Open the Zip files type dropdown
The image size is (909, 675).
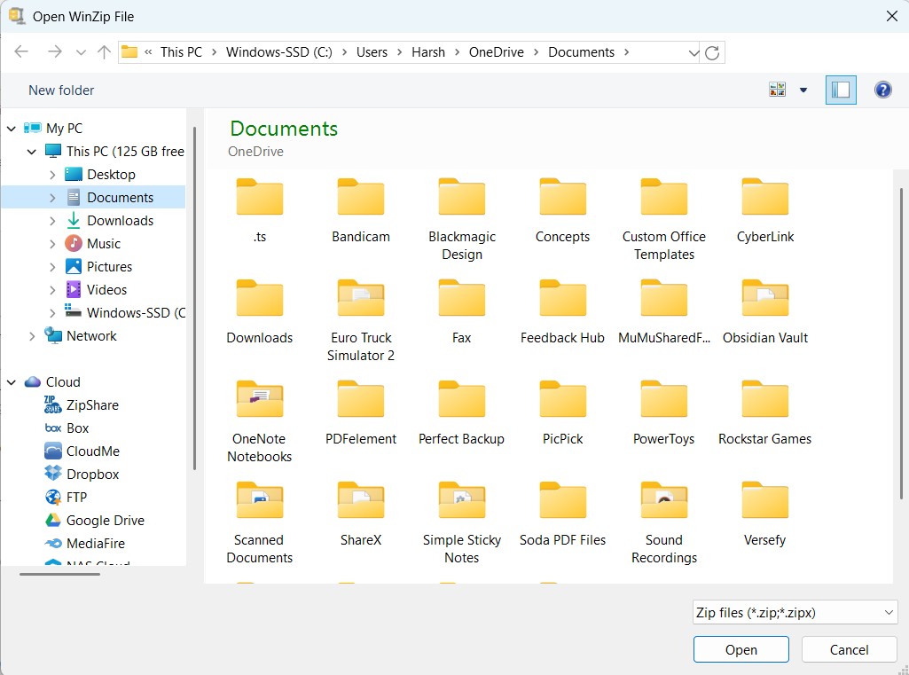[x=795, y=613]
